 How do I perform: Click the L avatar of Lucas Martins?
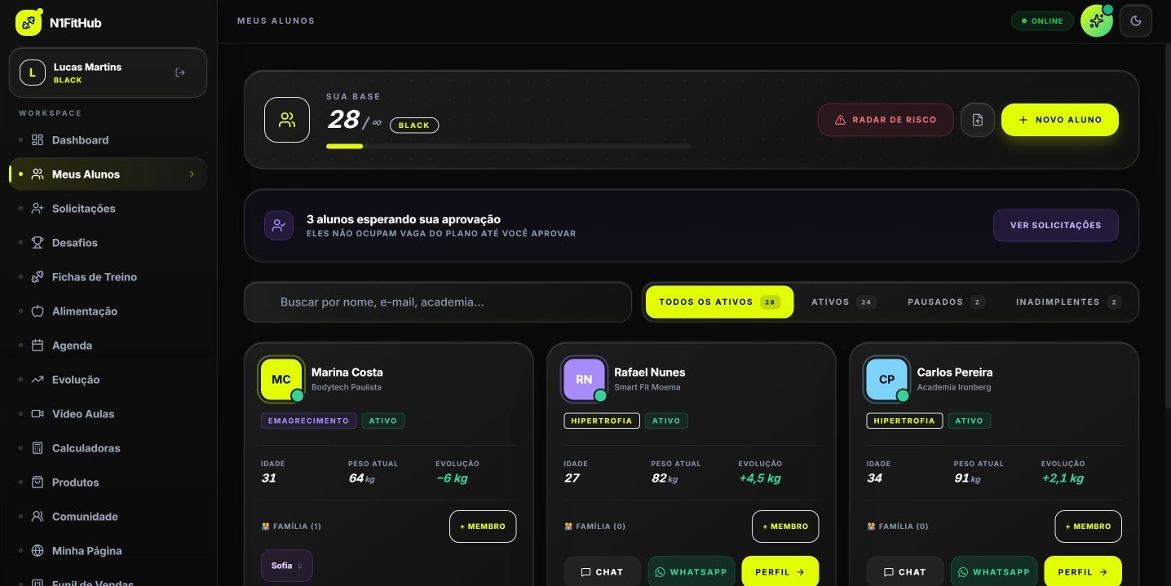tap(33, 73)
